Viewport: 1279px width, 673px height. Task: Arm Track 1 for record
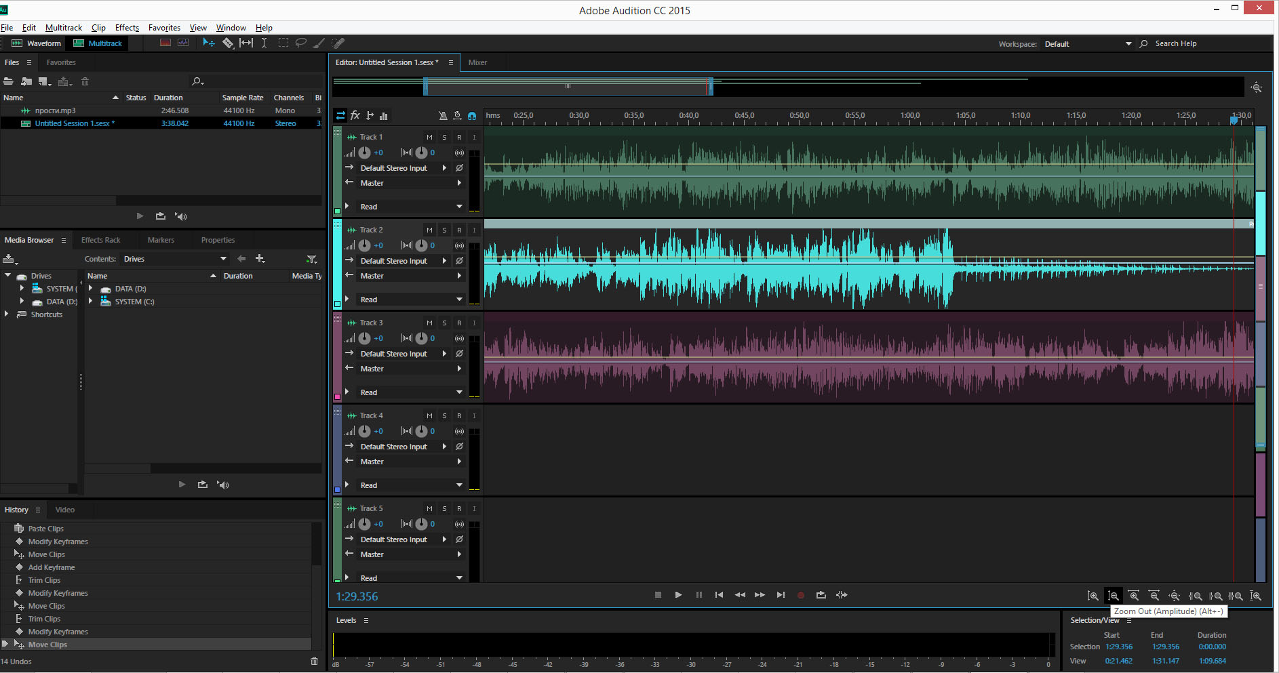[459, 137]
